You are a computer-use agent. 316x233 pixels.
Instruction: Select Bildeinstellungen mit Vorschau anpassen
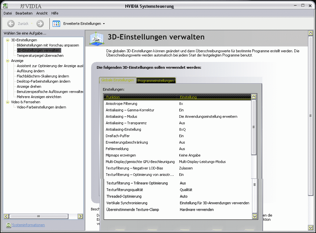(48, 45)
